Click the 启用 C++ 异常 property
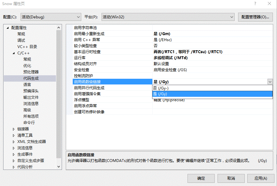Image resolution: width=277 pixels, height=186 pixels. tap(87, 40)
